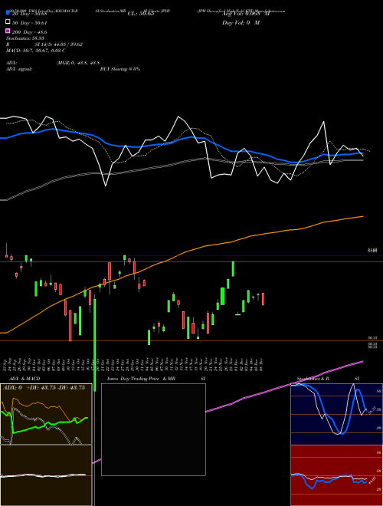Screen dimensions: 383x506
Task: Click the 'Day Vol: 0 M' readout
Action: click(x=241, y=22)
